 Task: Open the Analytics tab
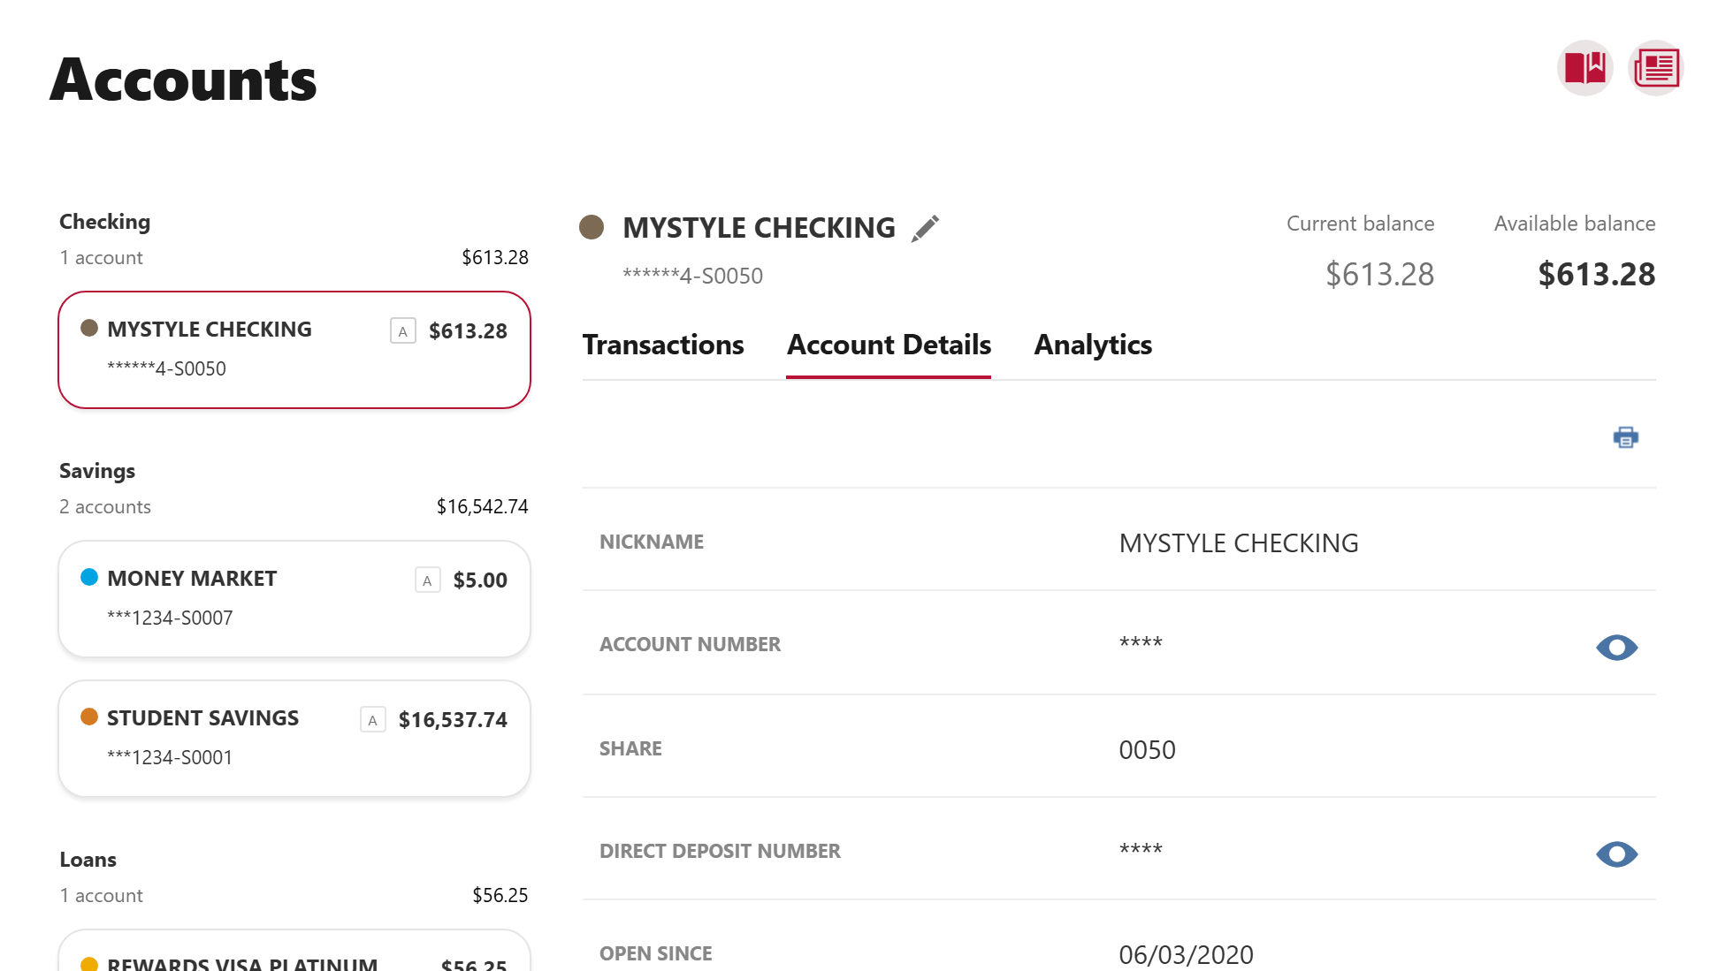point(1093,345)
